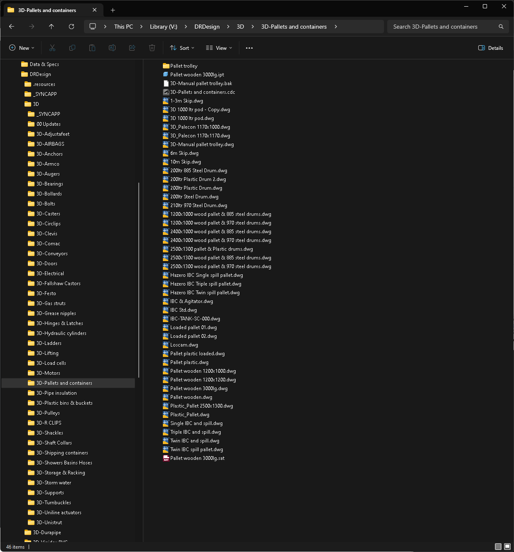Switch to details list view in status bar

(x=498, y=547)
